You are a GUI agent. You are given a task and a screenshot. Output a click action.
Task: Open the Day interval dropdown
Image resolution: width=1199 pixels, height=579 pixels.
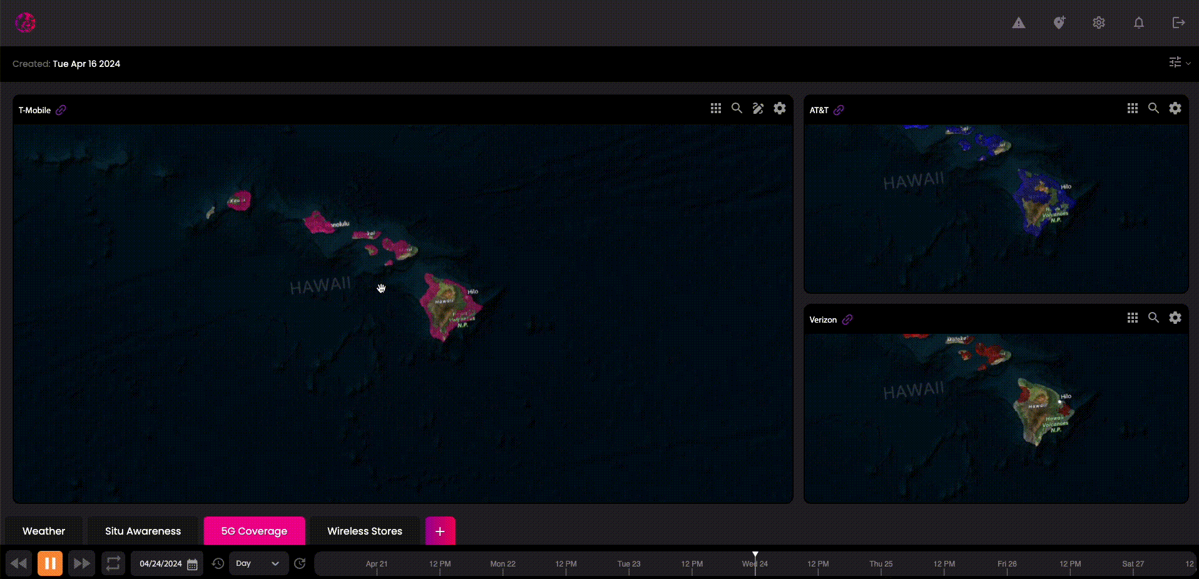coord(258,563)
